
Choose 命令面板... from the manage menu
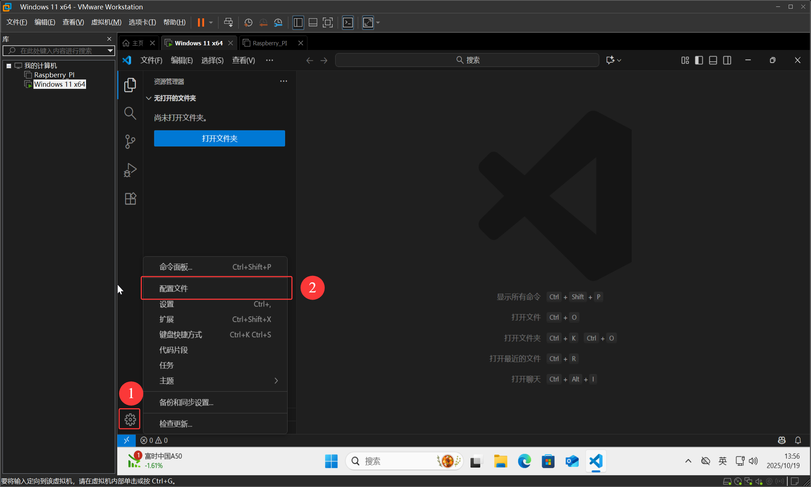(x=215, y=267)
